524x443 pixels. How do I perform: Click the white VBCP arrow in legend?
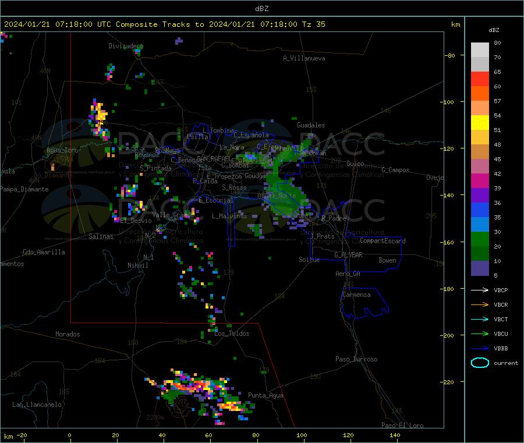coord(480,290)
